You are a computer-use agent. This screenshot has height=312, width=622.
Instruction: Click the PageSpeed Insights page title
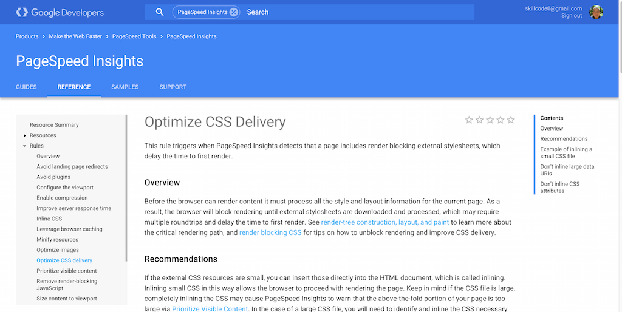[80, 61]
